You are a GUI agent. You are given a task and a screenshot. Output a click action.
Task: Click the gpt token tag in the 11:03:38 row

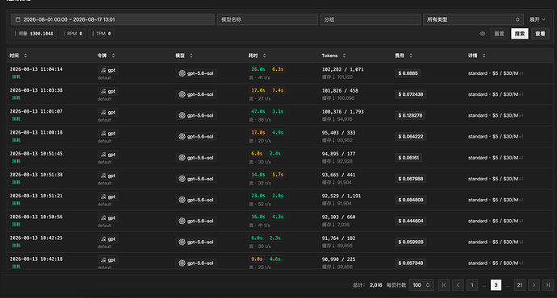click(107, 91)
